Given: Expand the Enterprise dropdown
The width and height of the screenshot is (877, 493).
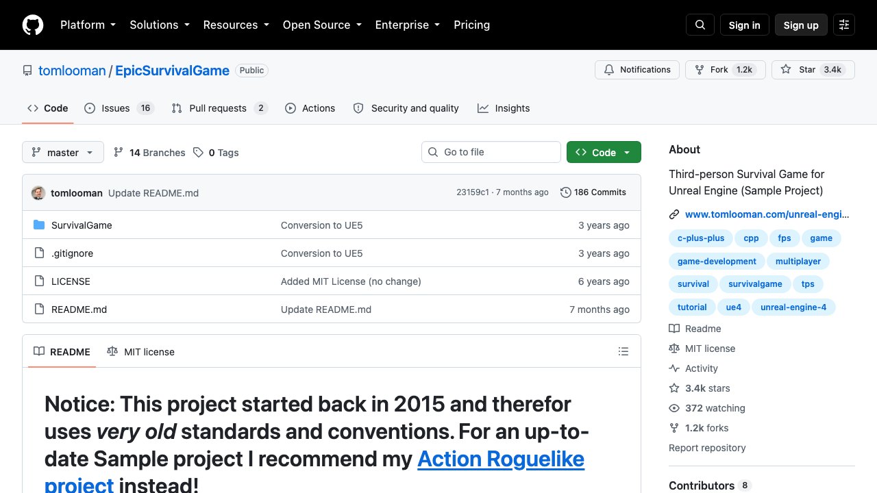Looking at the screenshot, I should coord(408,25).
